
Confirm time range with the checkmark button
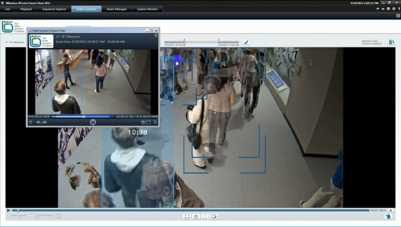[246, 42]
